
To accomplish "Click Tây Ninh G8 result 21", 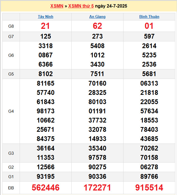I will 45,26.
